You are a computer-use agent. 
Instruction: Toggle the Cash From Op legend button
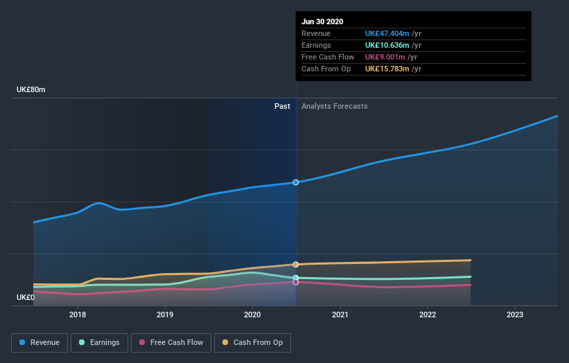click(252, 343)
